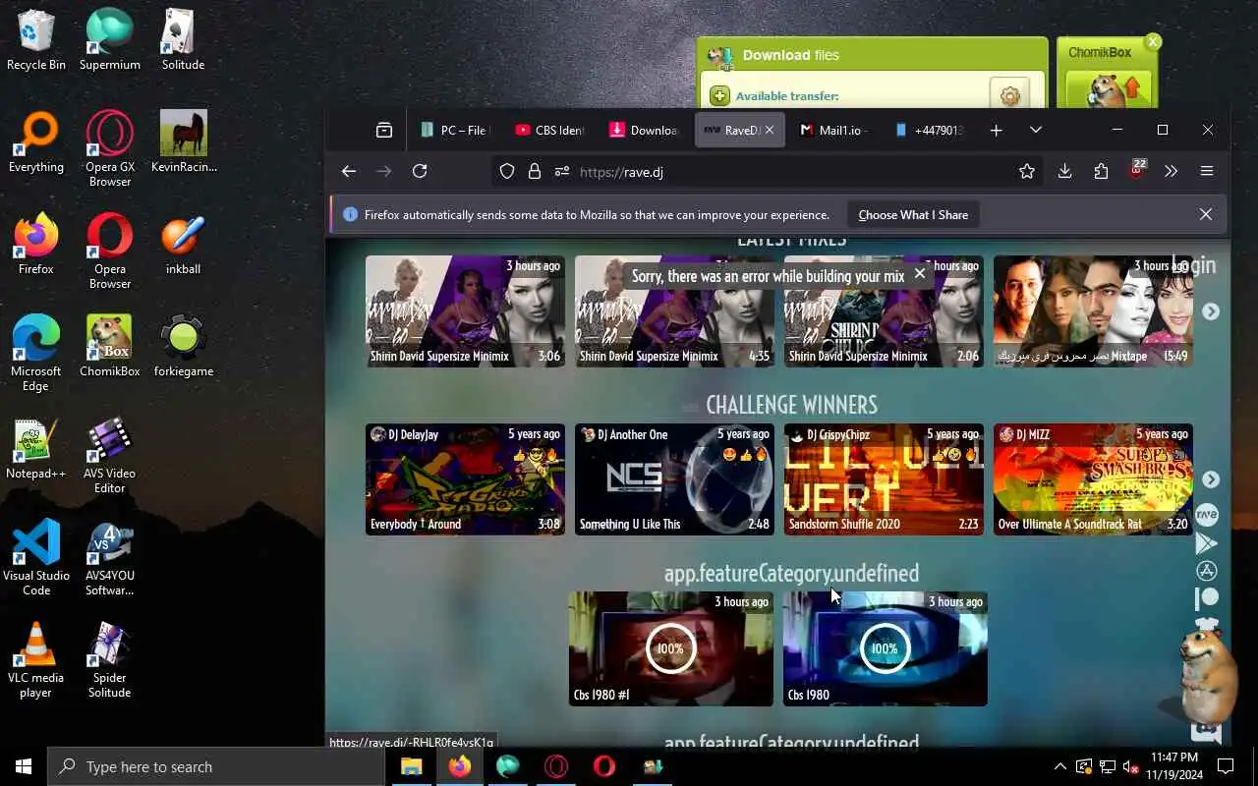Open DJ Another One Something U Like This

[x=674, y=479]
